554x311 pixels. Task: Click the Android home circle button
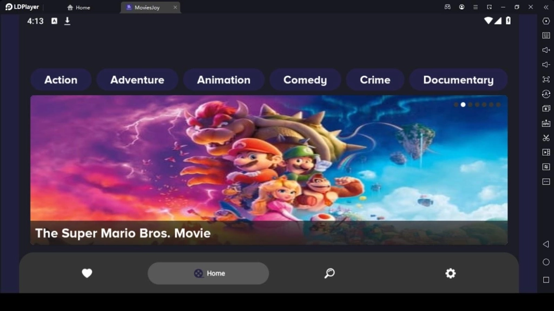coord(546,262)
